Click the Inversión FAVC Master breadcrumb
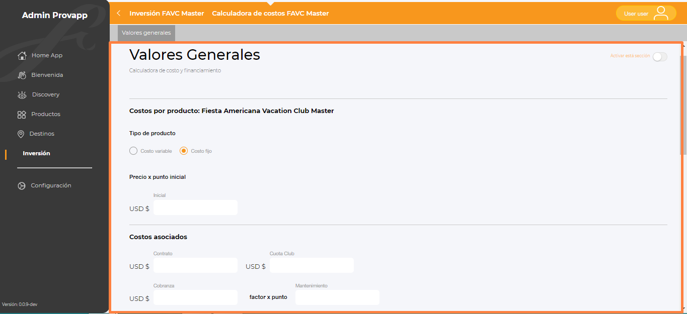 167,14
